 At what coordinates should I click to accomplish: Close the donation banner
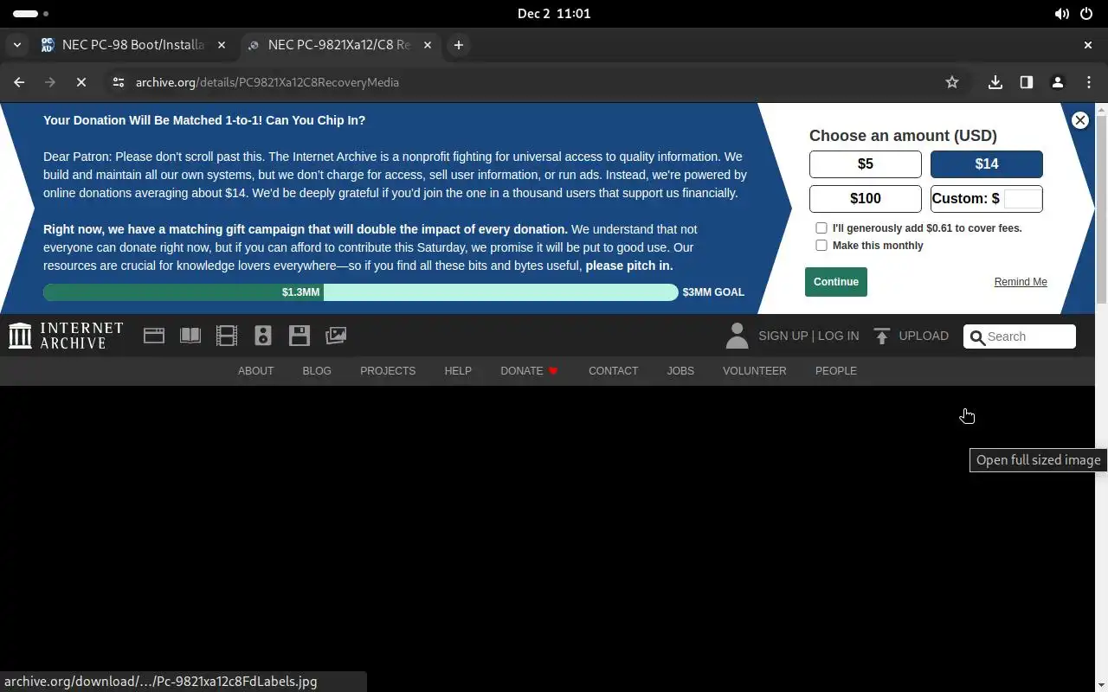click(x=1079, y=120)
